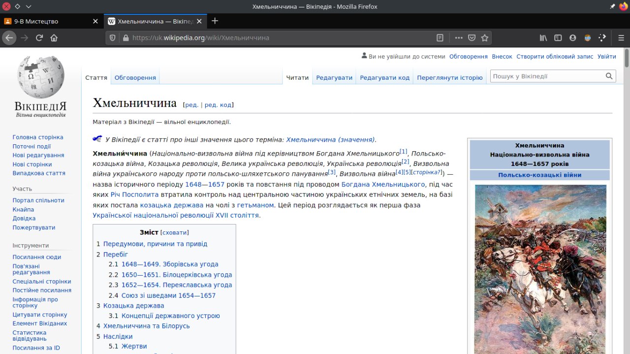Open Випадкова стаття sidebar link
This screenshot has width=630, height=354.
point(39,173)
